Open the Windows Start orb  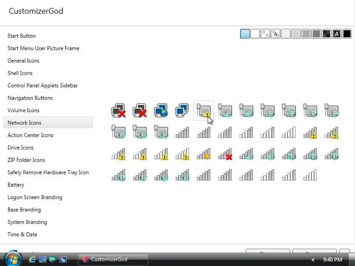click(13, 258)
